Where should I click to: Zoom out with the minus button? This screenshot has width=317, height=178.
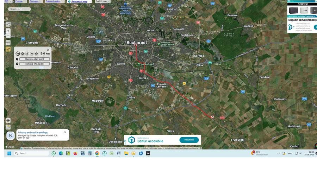tap(8, 36)
